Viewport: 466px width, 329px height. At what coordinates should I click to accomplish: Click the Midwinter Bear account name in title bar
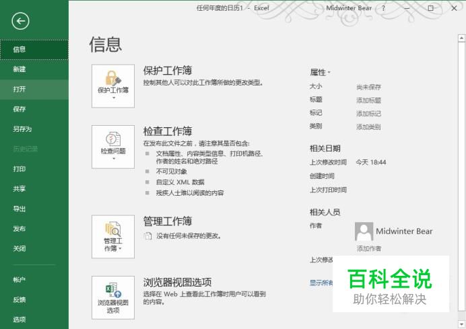349,8
